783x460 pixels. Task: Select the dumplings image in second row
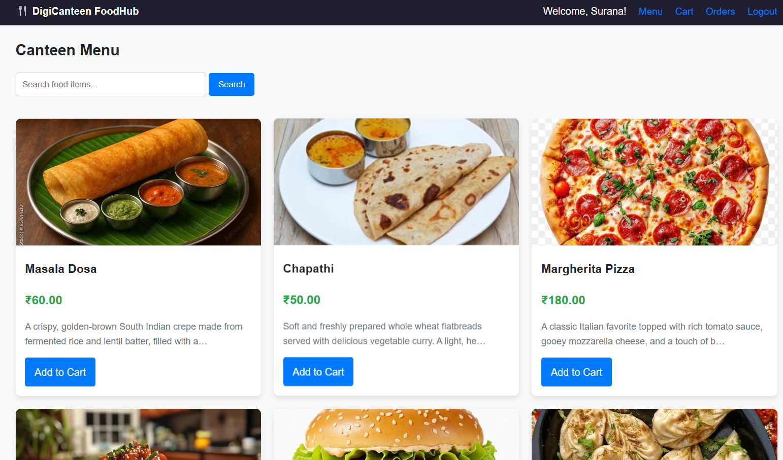pyautogui.click(x=654, y=435)
